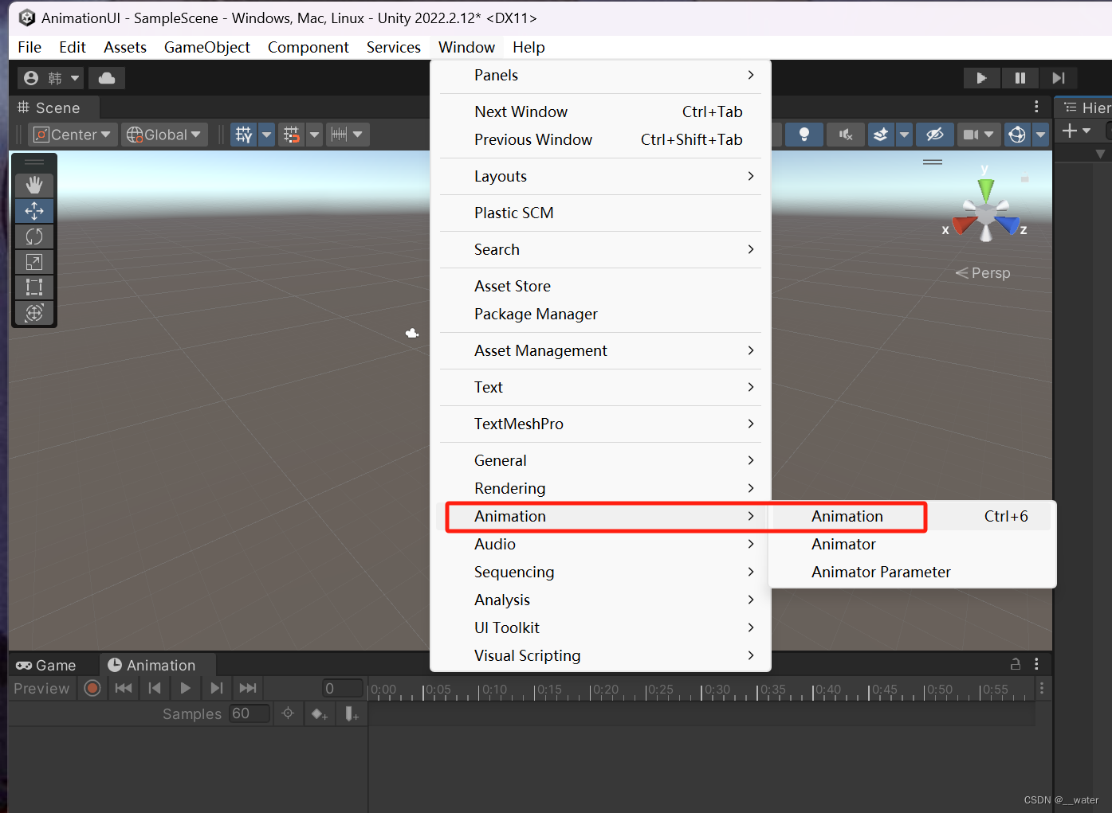Open Global rotation mode dropdown
Image resolution: width=1112 pixels, height=813 pixels.
tap(164, 135)
